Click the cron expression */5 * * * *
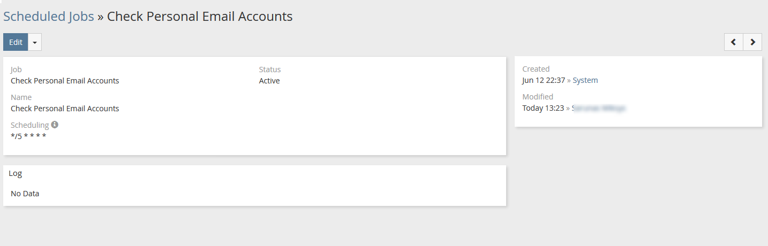Screen dimensions: 768x246 (28, 136)
